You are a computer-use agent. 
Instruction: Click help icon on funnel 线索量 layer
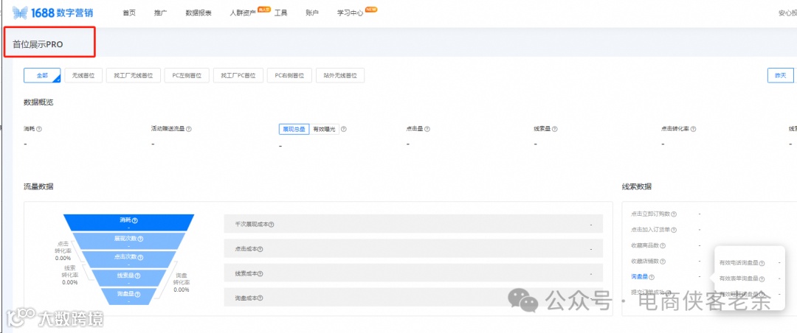[137, 276]
